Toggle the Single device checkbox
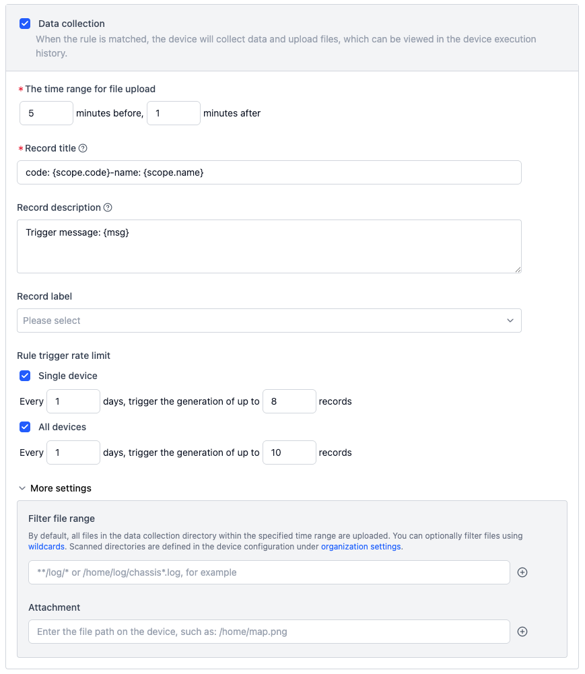The width and height of the screenshot is (585, 674). 25,376
